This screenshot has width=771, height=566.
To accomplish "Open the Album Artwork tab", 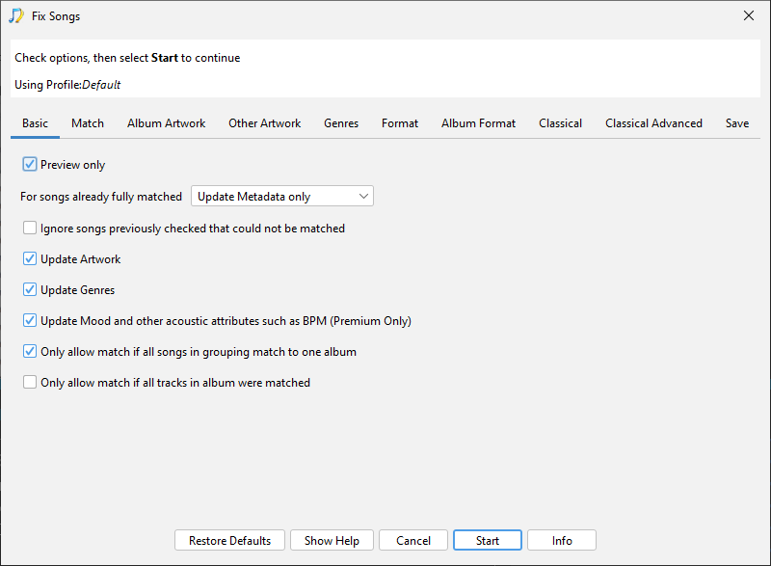I will click(166, 123).
